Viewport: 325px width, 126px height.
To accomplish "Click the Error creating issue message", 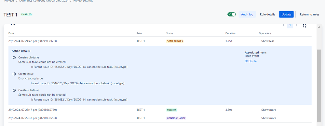I will 31,79.
